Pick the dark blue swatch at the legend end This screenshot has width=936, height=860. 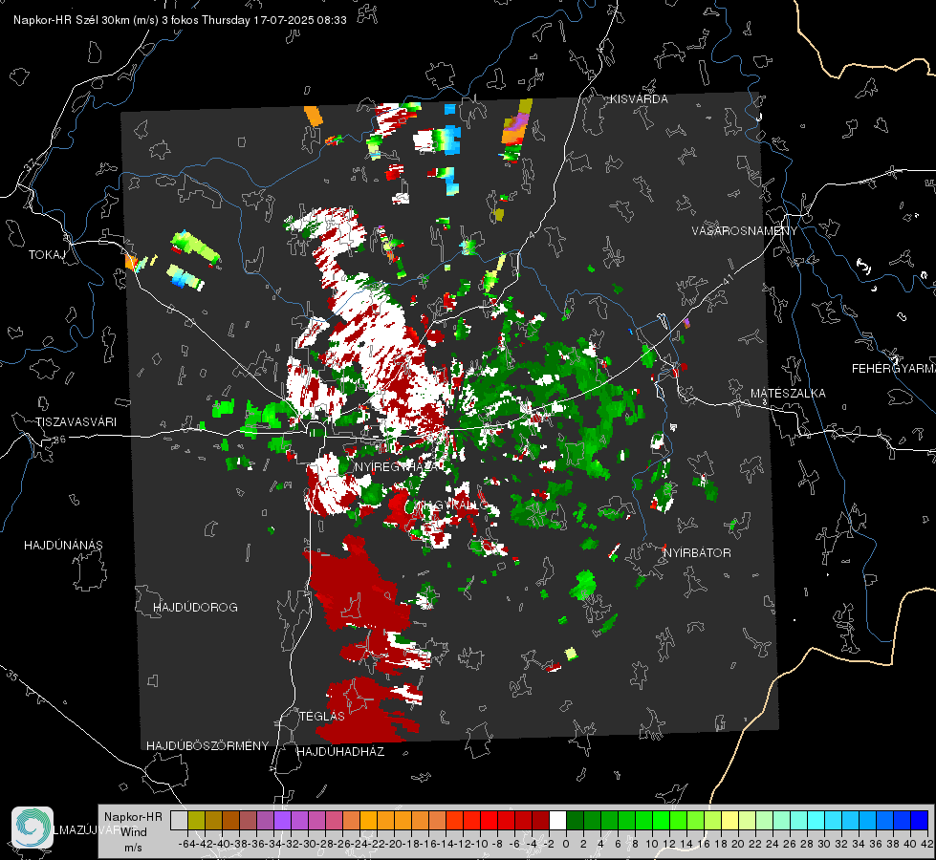tap(920, 820)
